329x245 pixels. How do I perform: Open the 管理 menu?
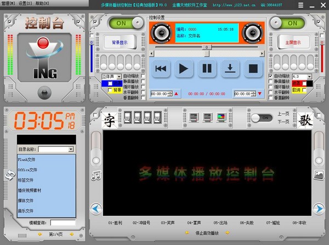(x=8, y=3)
